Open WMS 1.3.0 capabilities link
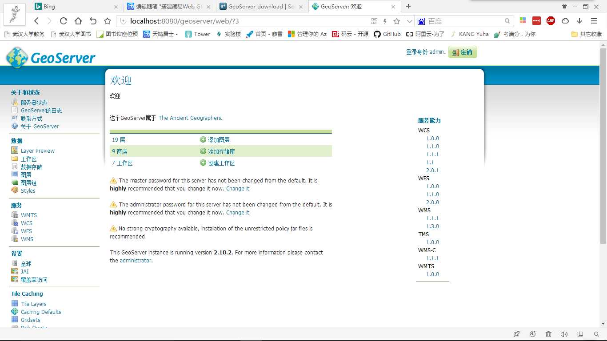The height and width of the screenshot is (341, 607). coord(432,226)
